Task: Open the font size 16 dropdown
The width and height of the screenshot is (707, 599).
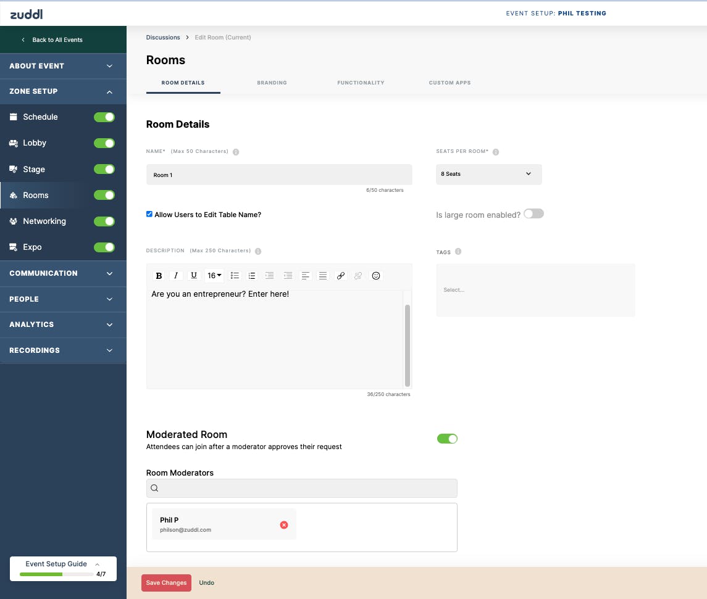Action: point(214,276)
